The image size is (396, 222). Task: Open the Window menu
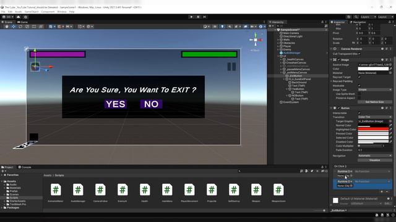coord(62,12)
